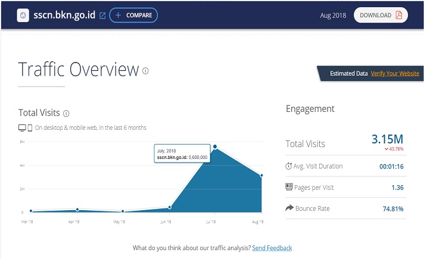The image size is (424, 259).
Task: Click the 74.81% bounce rate value
Action: 393,209
